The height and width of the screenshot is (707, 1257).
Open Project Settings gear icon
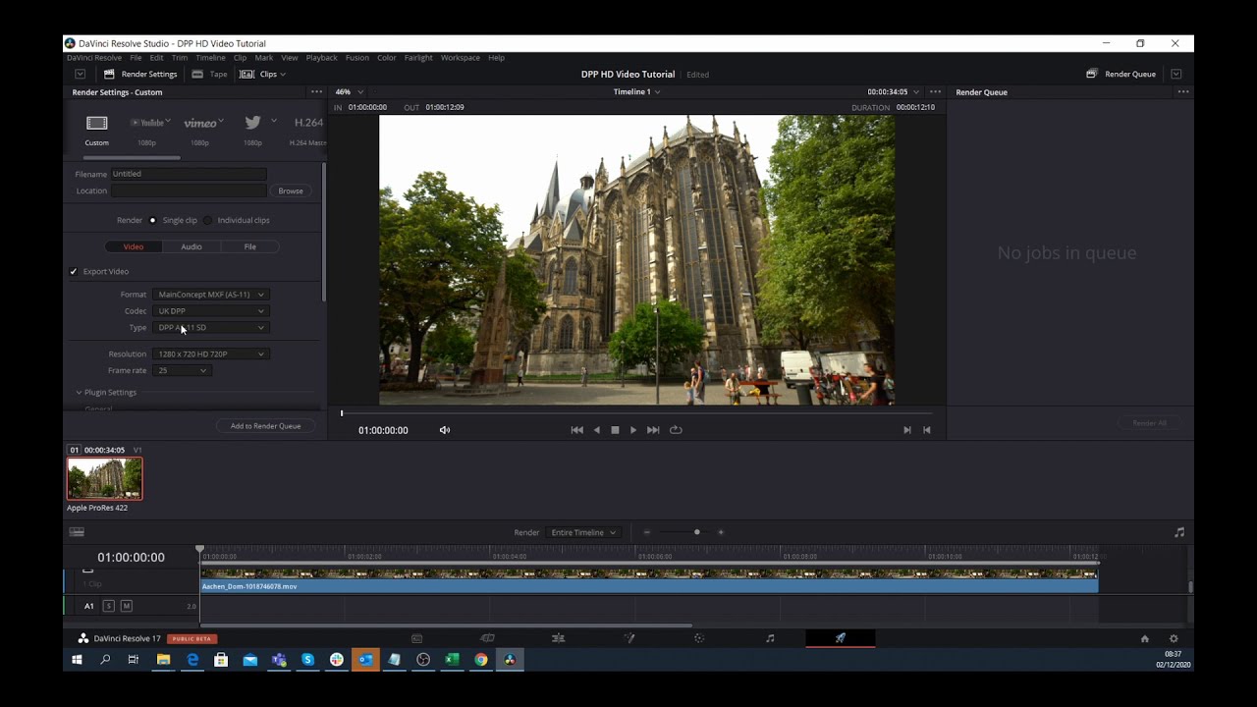pos(1173,638)
